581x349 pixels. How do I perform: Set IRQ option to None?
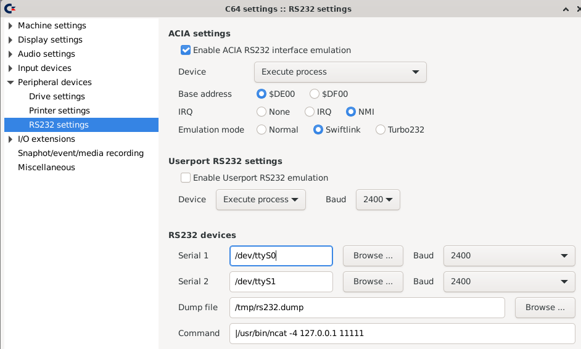click(262, 112)
